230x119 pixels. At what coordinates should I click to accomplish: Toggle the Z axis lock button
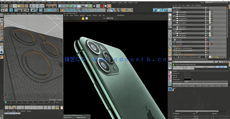point(39,6)
